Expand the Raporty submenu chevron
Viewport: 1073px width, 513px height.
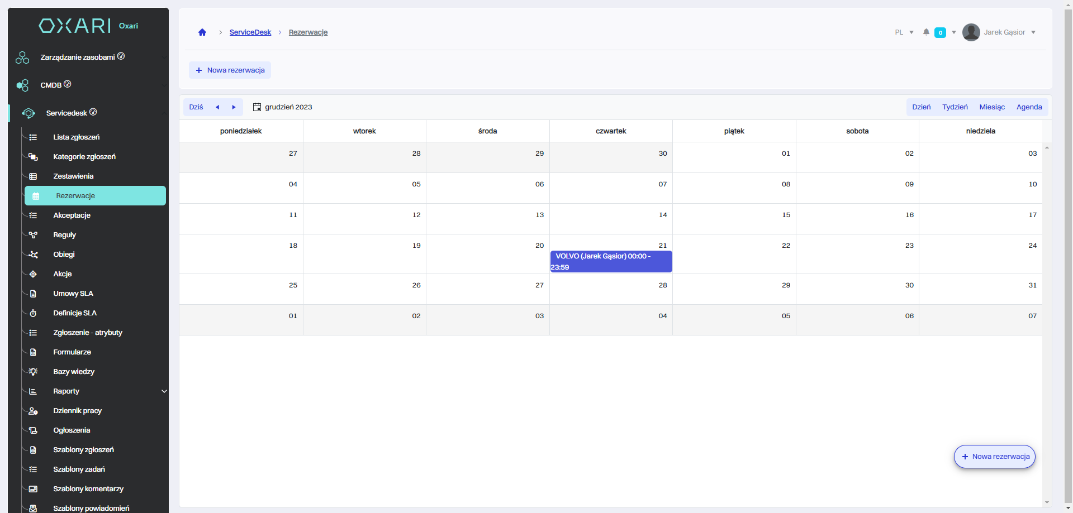point(164,391)
